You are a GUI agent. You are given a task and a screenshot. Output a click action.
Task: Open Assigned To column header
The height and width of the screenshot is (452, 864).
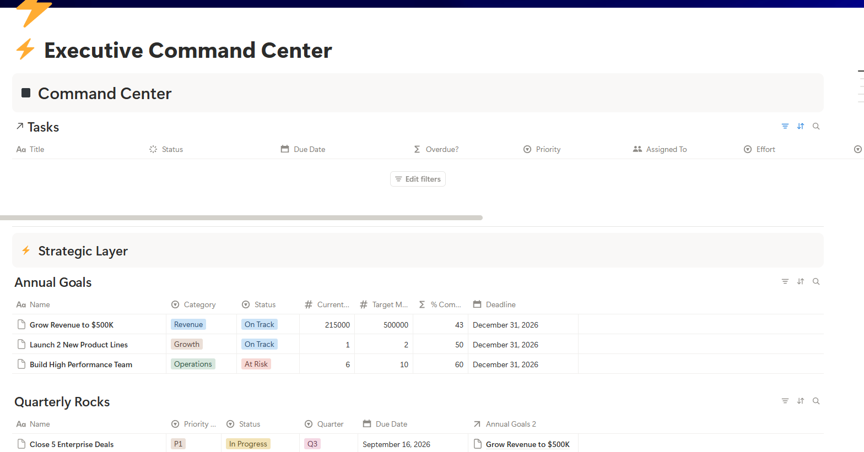pos(660,149)
